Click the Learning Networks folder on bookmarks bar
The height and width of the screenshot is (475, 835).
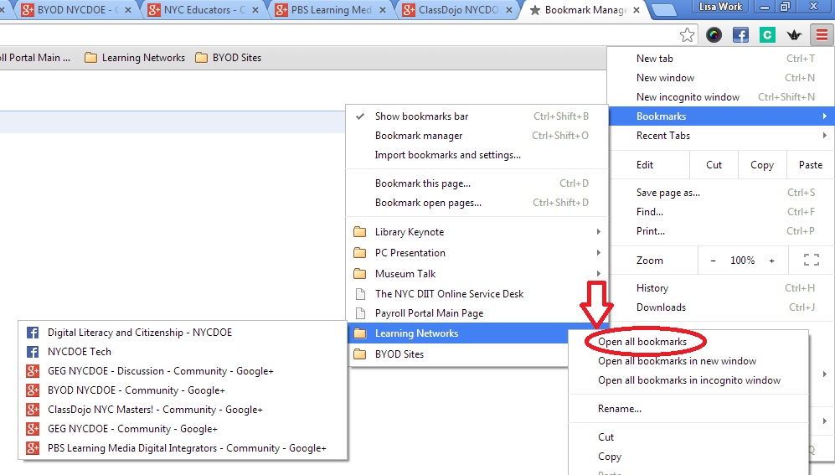135,58
